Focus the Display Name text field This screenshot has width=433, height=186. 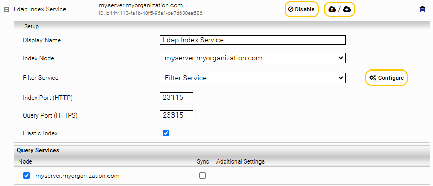(x=253, y=40)
